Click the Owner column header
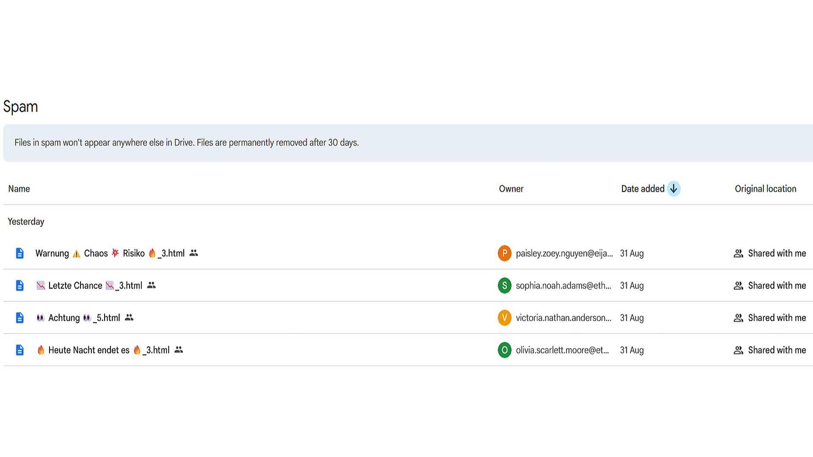 (x=511, y=189)
